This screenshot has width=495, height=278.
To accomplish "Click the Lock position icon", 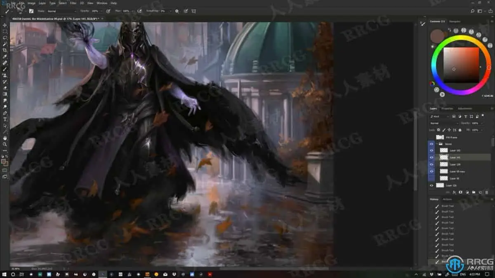I will coord(449,130).
